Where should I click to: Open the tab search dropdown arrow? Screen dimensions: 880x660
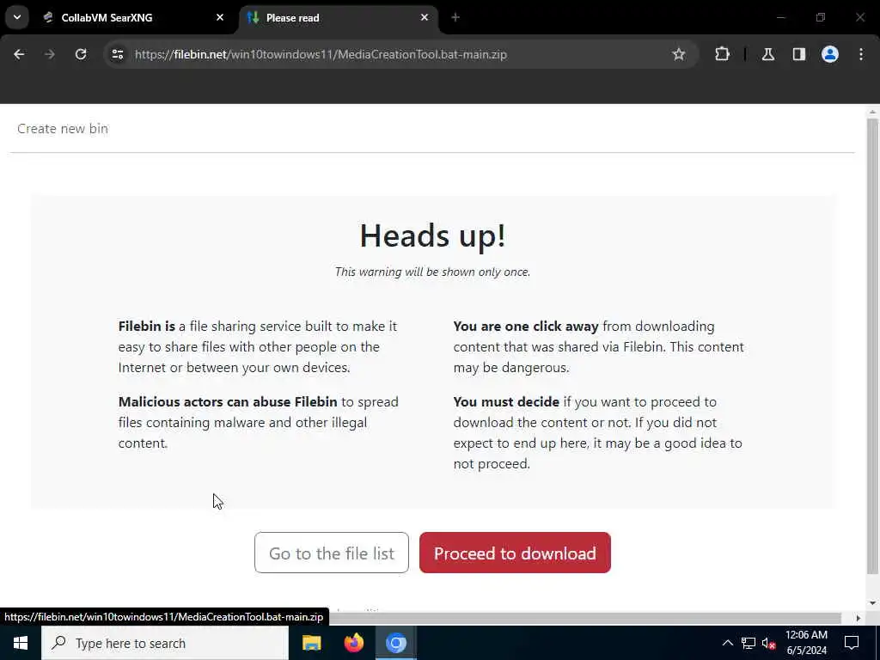17,17
